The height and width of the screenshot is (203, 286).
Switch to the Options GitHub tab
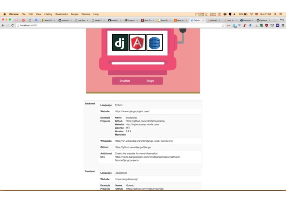click(x=263, y=20)
